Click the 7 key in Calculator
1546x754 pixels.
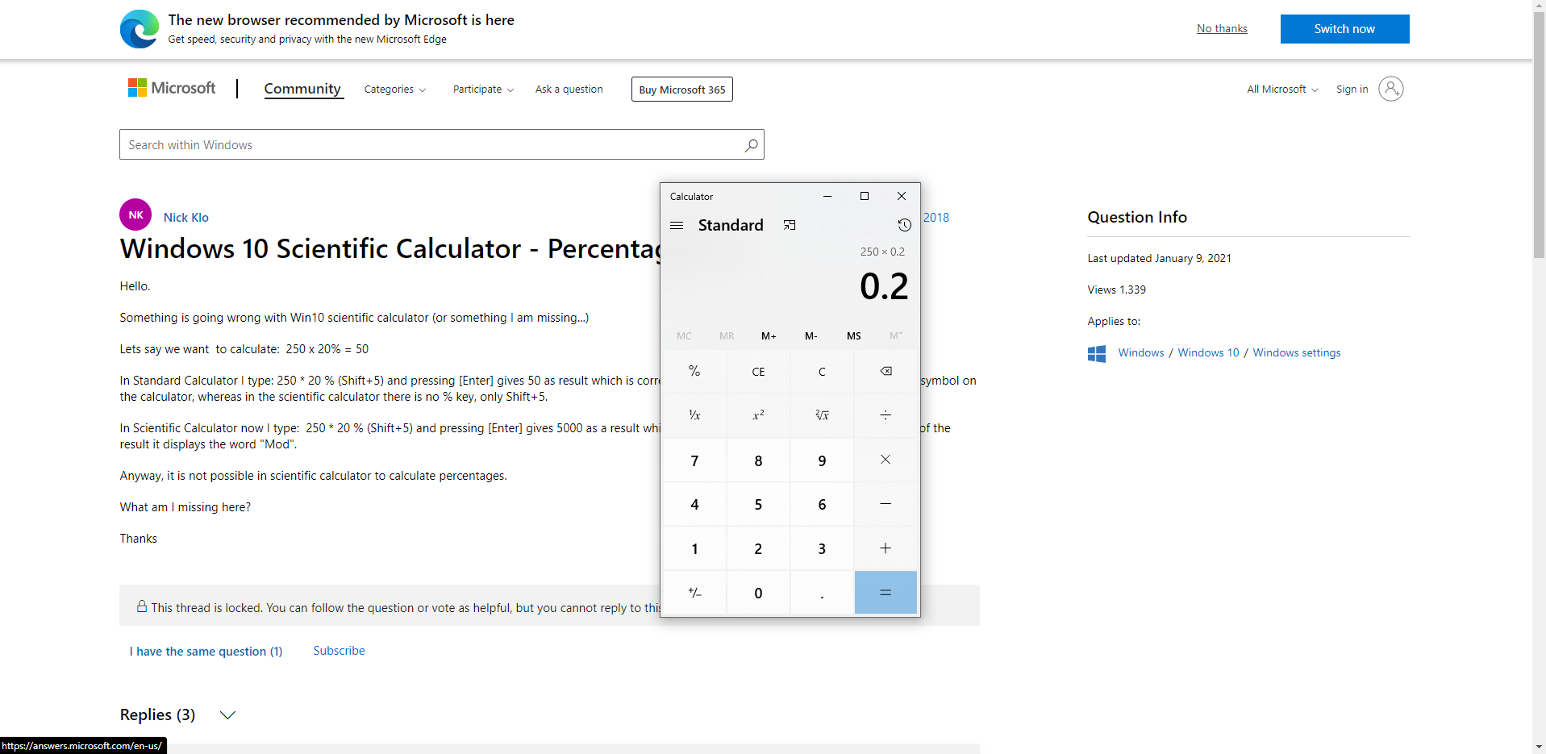[694, 460]
